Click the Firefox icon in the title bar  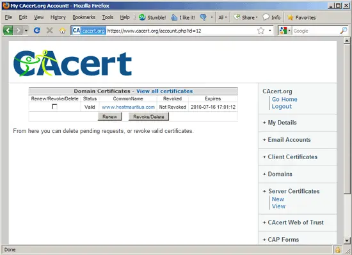(x=6, y=5)
